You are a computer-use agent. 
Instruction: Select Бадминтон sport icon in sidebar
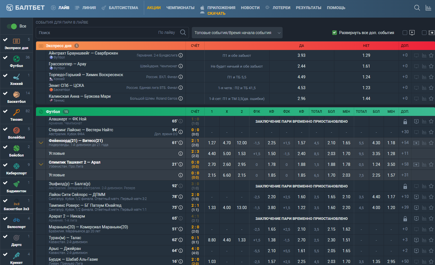[16, 184]
